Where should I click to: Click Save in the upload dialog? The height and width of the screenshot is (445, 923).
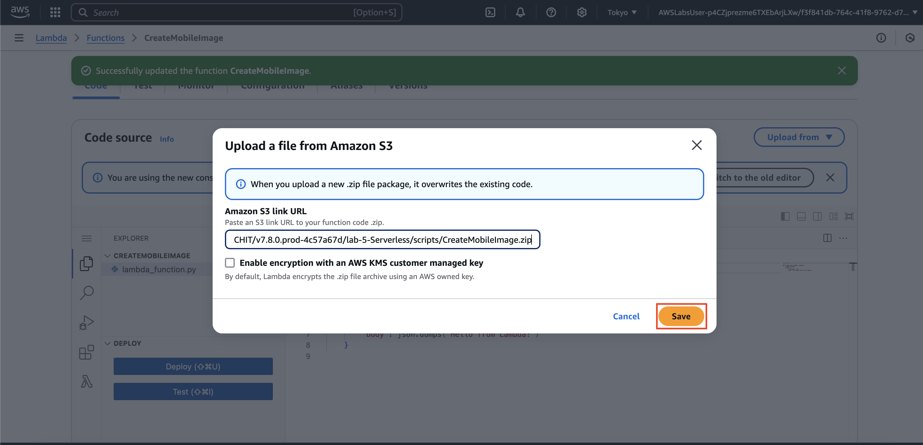tap(681, 316)
